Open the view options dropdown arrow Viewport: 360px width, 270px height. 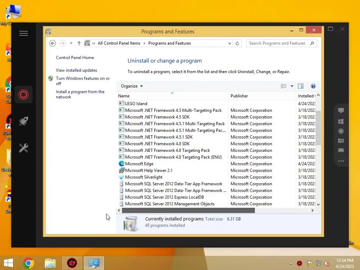point(292,86)
